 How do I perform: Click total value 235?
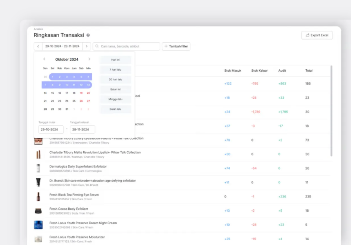pos(308,196)
